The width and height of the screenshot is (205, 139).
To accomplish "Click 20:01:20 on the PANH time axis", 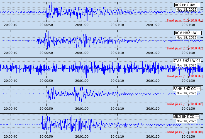I will click(153, 109).
